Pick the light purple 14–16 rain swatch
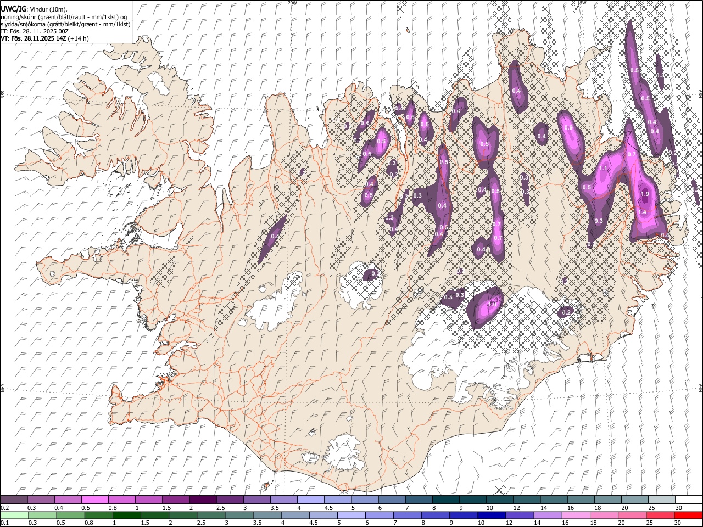Viewport: 703px width, 527px height. coord(548,515)
